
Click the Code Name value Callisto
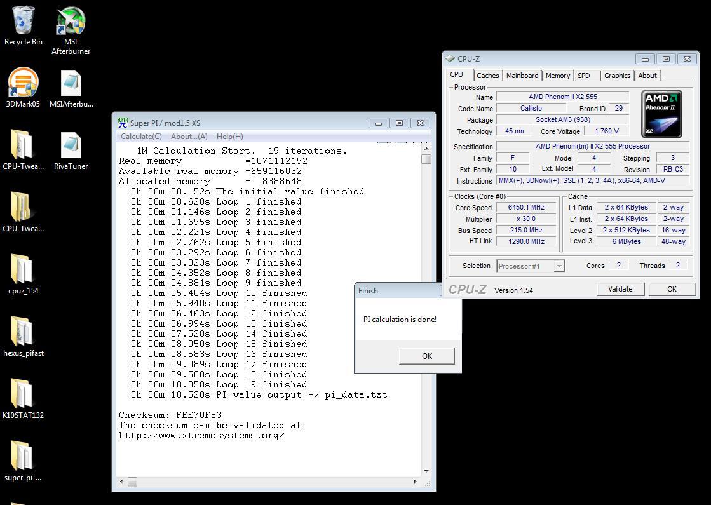531,109
